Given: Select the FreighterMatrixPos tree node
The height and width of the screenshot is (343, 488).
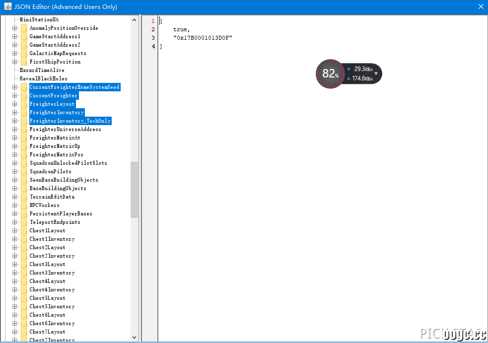Looking at the screenshot, I should pyautogui.click(x=56, y=155).
